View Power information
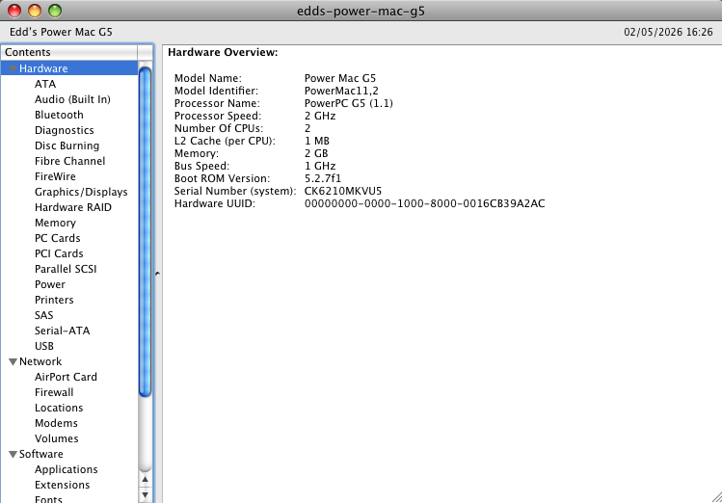This screenshot has height=503, width=722. click(x=50, y=284)
